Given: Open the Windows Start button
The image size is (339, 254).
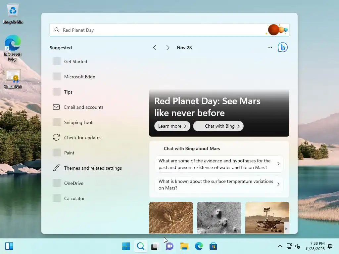Looking at the screenshot, I should [126, 246].
